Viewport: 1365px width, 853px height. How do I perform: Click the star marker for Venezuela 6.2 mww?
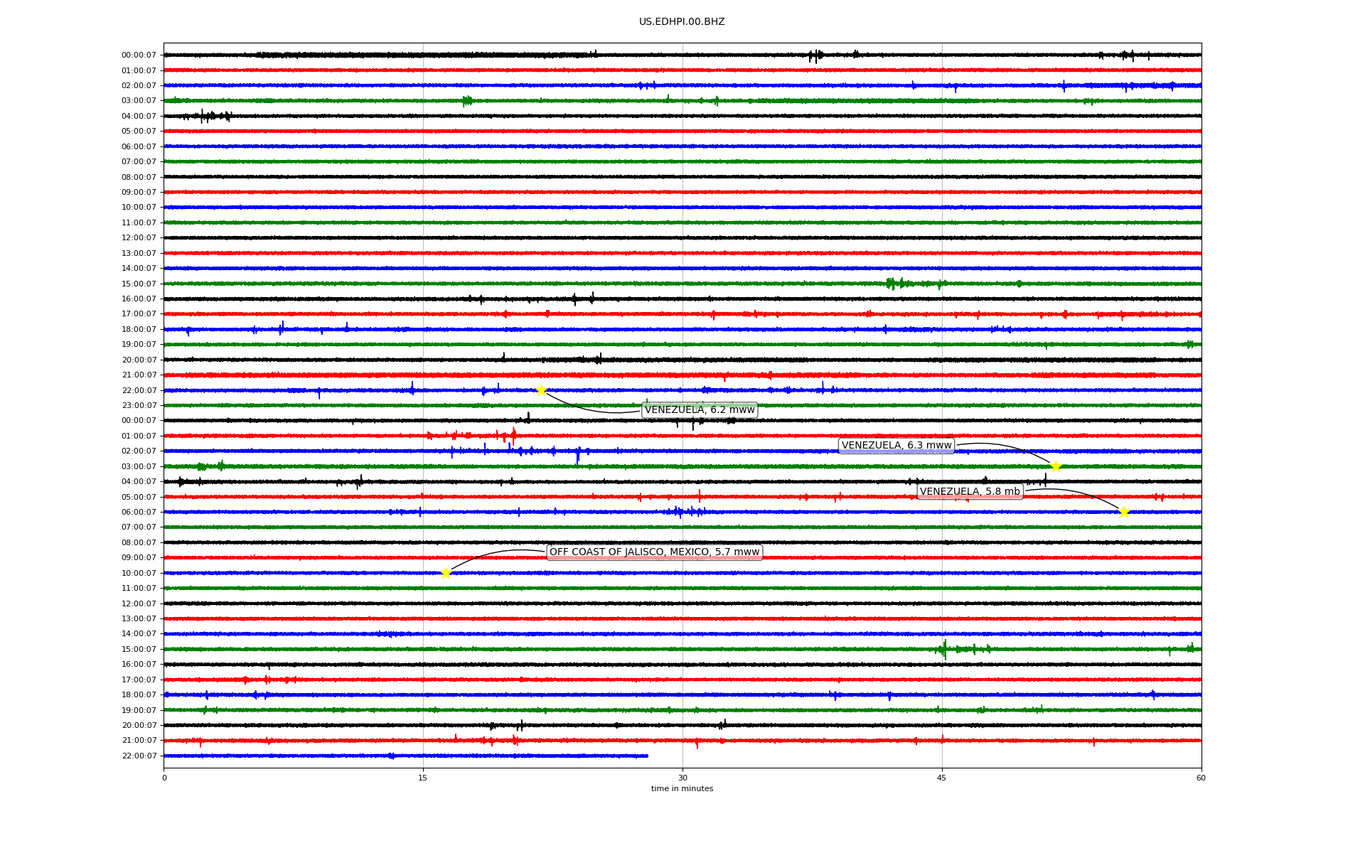pos(541,390)
